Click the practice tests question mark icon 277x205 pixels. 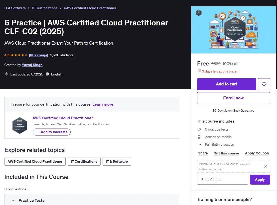[199, 129]
